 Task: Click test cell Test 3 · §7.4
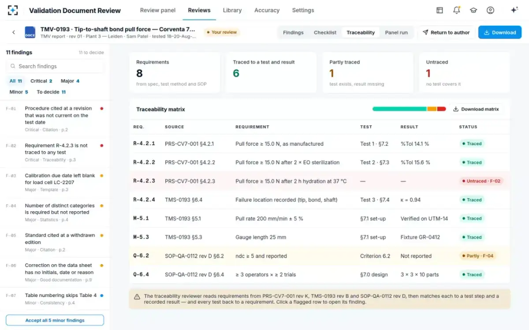375,200
